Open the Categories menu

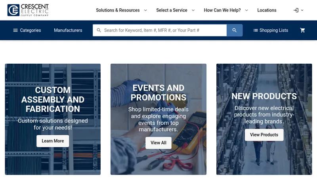pyautogui.click(x=27, y=30)
